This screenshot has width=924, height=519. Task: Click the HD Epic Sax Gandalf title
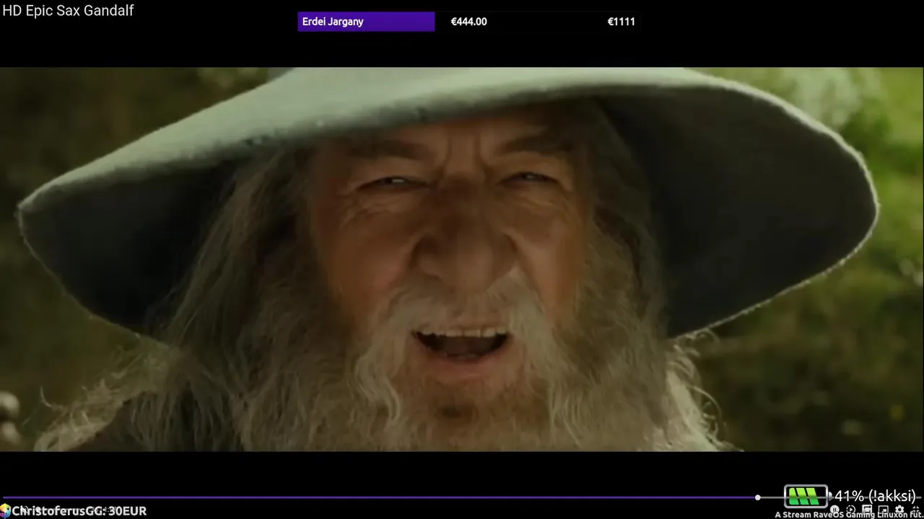click(x=68, y=11)
